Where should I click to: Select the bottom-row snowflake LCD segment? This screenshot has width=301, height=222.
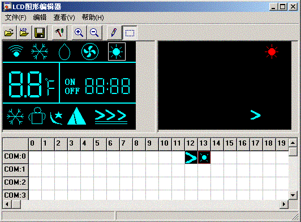click(15, 117)
